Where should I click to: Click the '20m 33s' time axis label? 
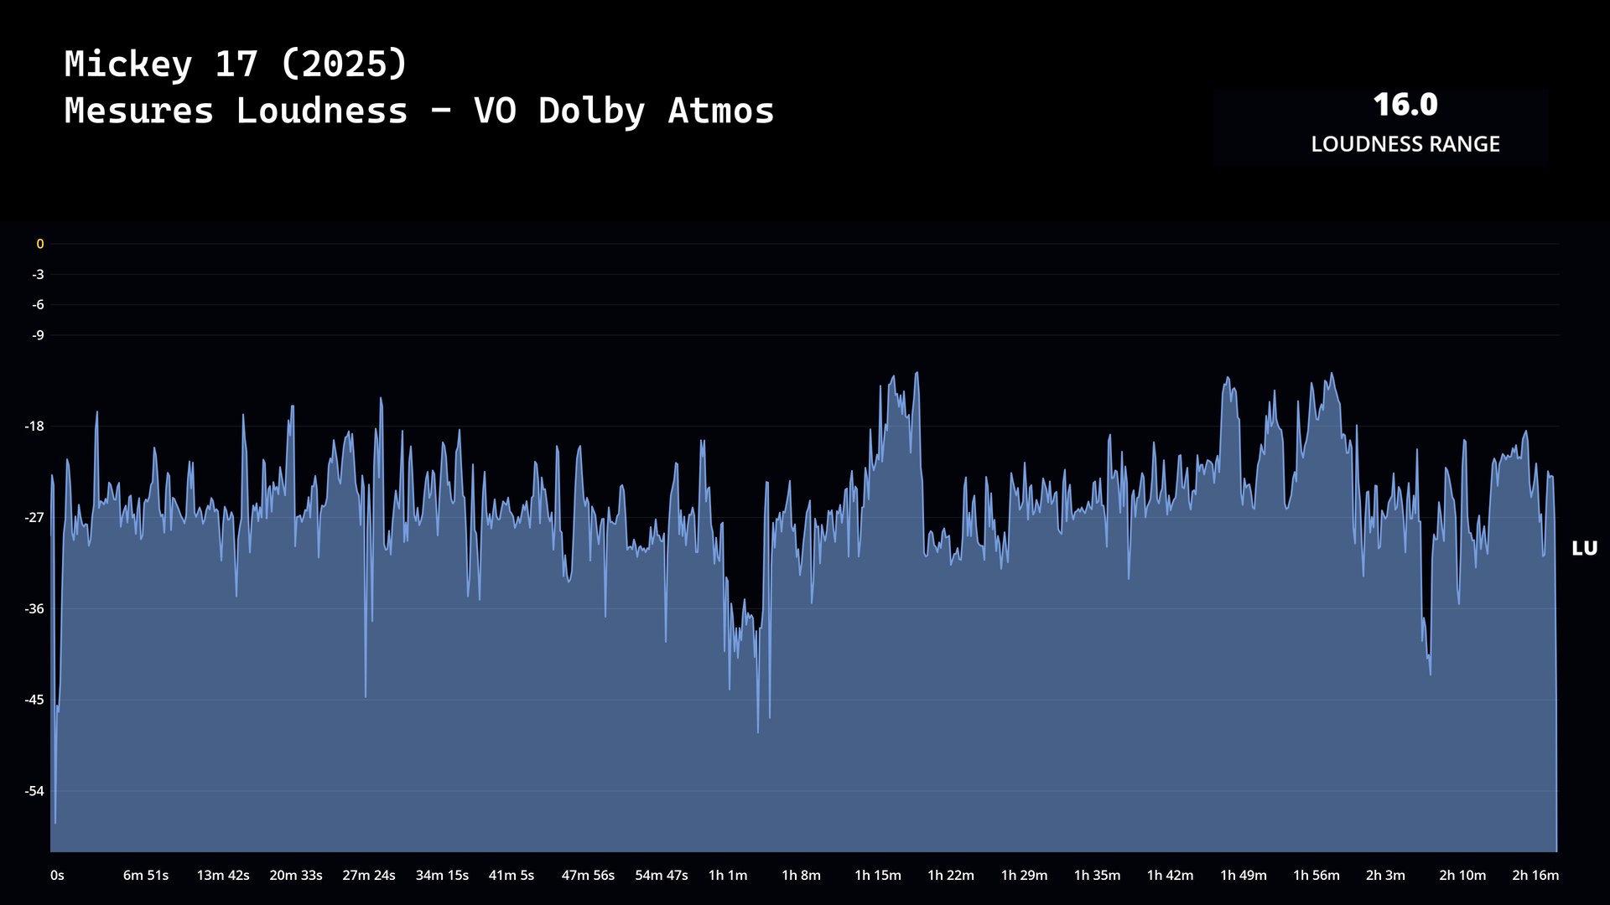coord(296,876)
